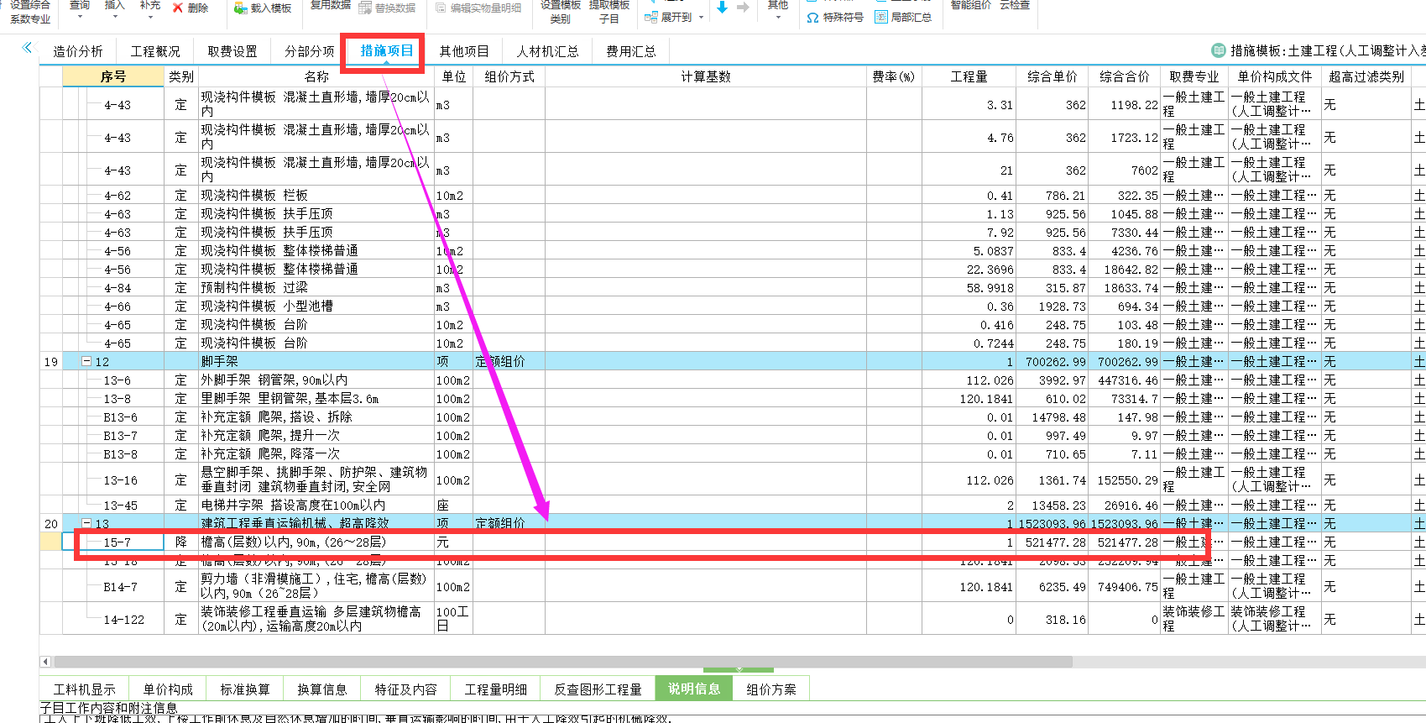1426x723 pixels.
Task: Open the 反查图形工程量 bottom tab
Action: coord(598,689)
